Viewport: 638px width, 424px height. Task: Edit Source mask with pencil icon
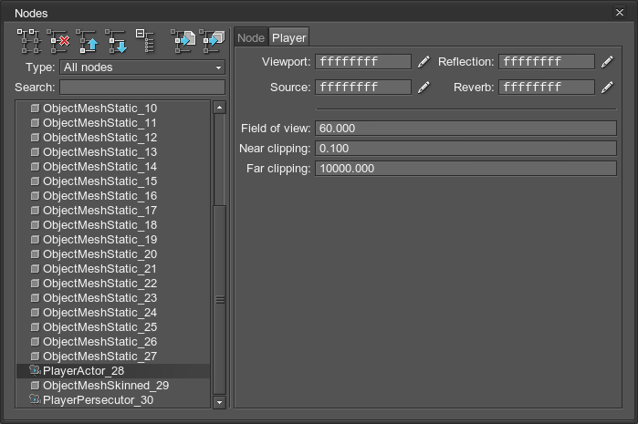424,88
